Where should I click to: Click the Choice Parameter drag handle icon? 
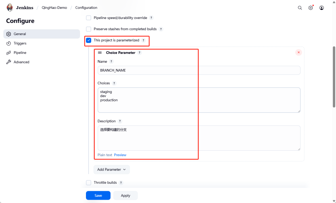click(x=100, y=53)
